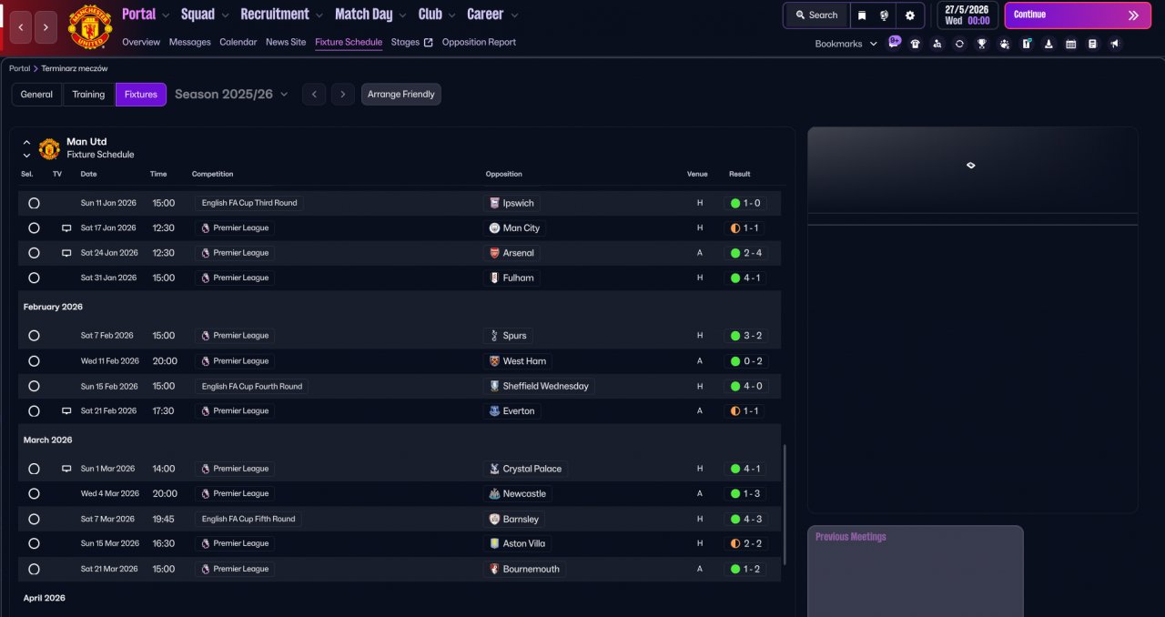Switch to the General tab
Image resolution: width=1165 pixels, height=617 pixels.
tap(37, 95)
